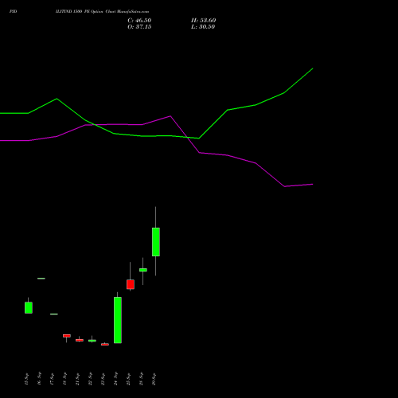This screenshot has width=398, height=398.
Task: Select the tall green candle on 24 Sep
Action: [x=118, y=320]
